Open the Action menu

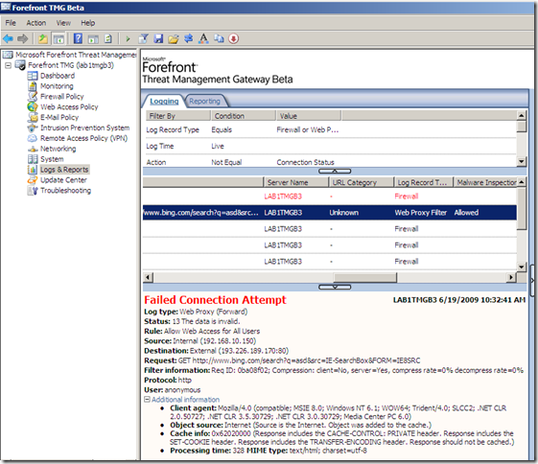pos(36,23)
